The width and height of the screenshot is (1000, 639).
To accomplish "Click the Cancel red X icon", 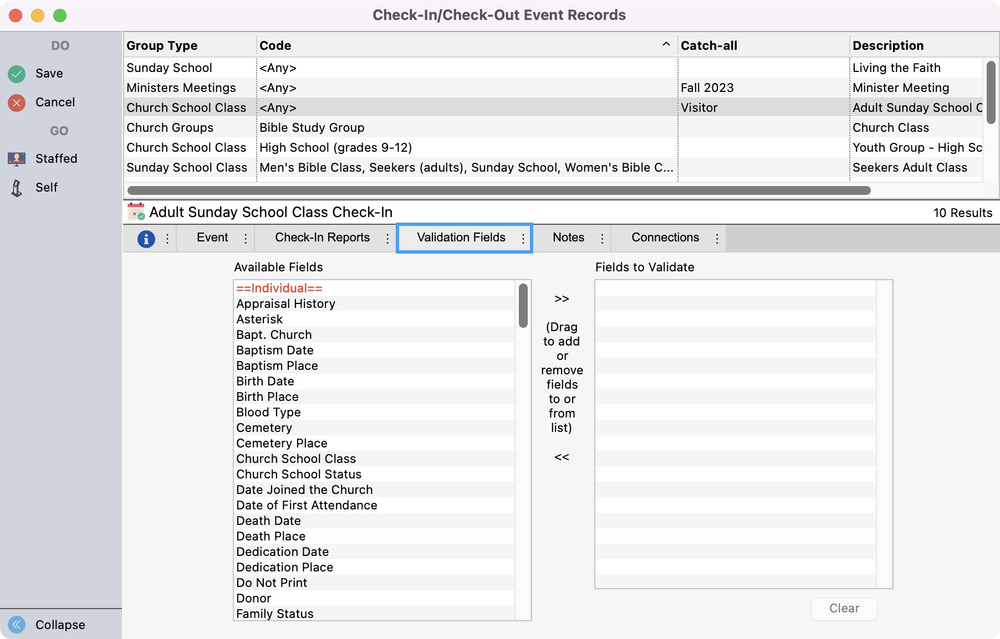I will (16, 102).
